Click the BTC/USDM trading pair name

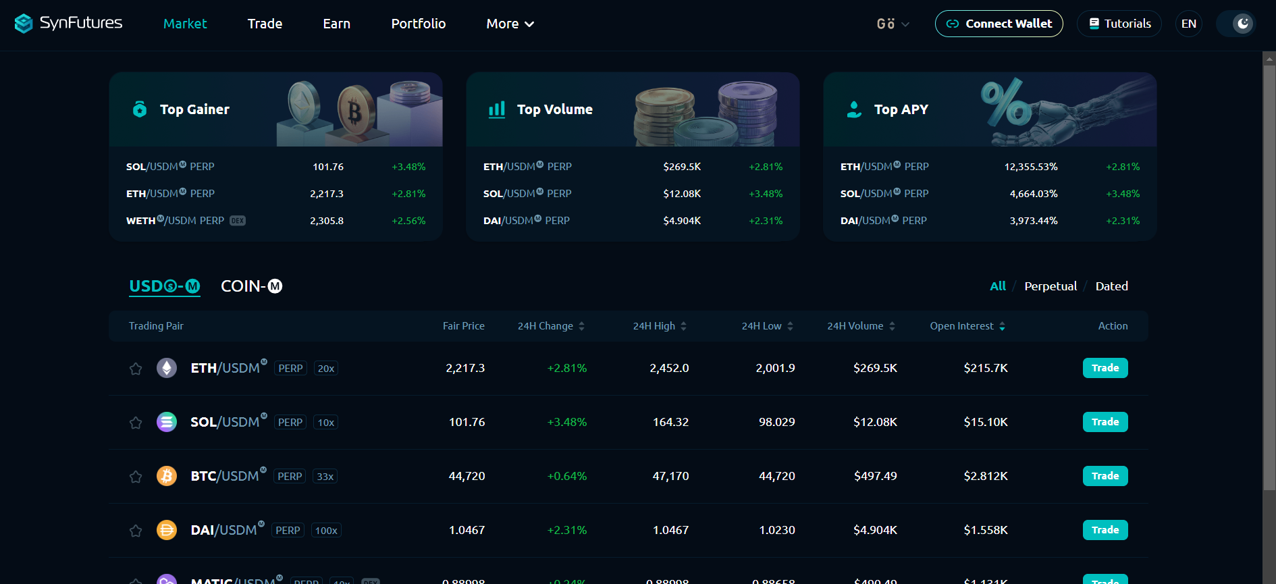coord(228,475)
